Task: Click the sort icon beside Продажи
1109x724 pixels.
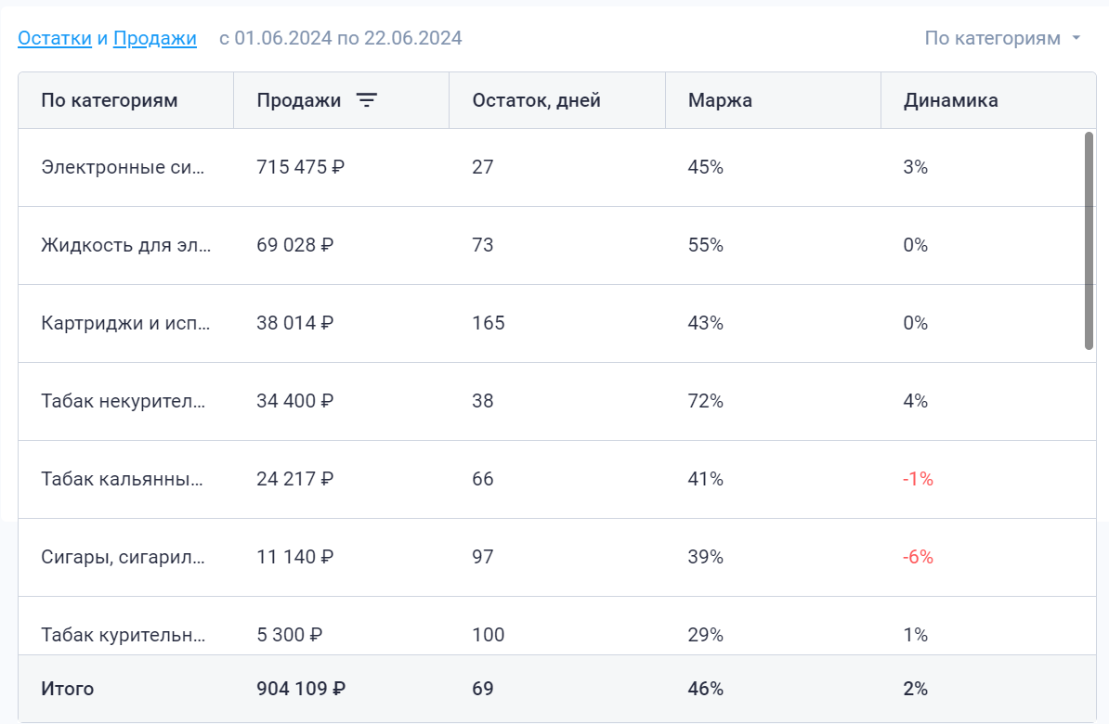Action: pyautogui.click(x=367, y=100)
